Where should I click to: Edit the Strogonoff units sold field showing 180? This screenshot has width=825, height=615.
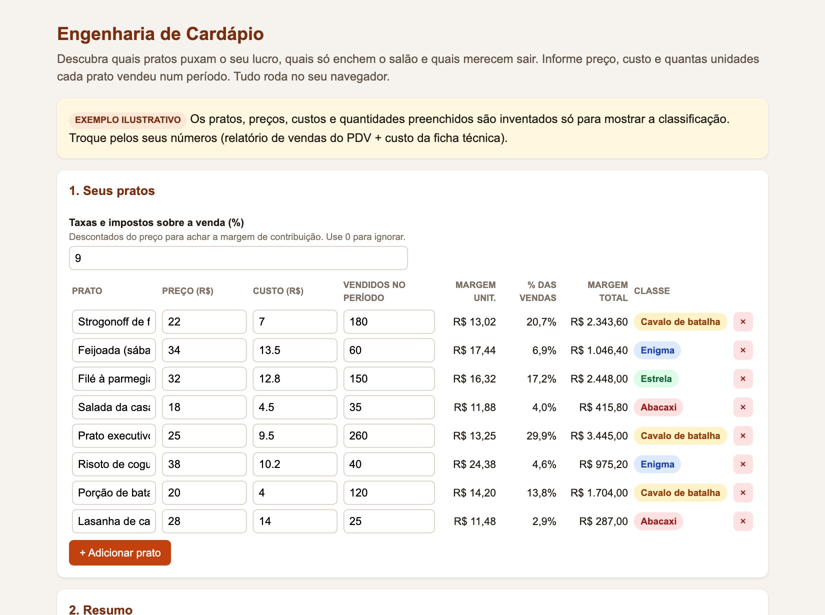(x=389, y=321)
